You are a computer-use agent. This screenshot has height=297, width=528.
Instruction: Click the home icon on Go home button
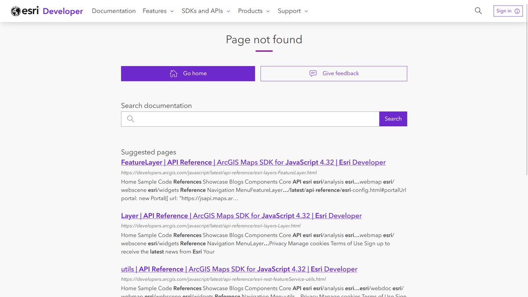[174, 73]
